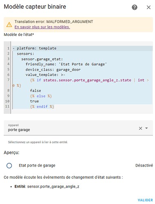Viewport: 155px width, 204px height.
Task: Click 'Etat porte de garage' preview entity
Action: click(x=37, y=165)
